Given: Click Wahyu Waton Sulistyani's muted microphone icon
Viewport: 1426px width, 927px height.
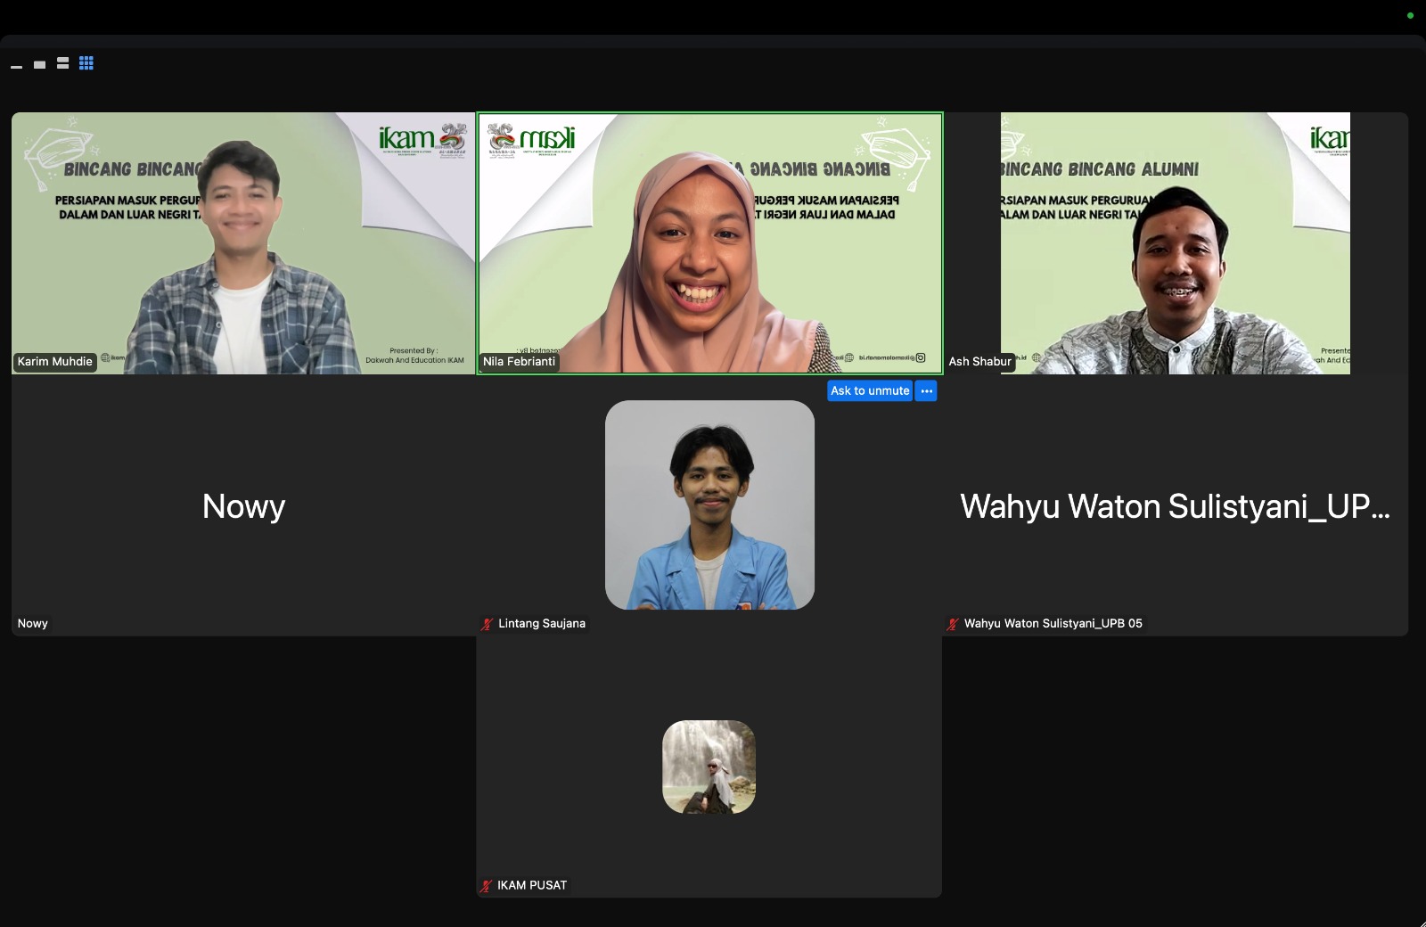Looking at the screenshot, I should [x=953, y=624].
